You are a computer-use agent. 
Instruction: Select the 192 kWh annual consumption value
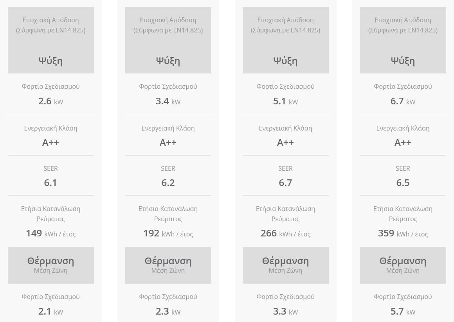[x=168, y=234]
